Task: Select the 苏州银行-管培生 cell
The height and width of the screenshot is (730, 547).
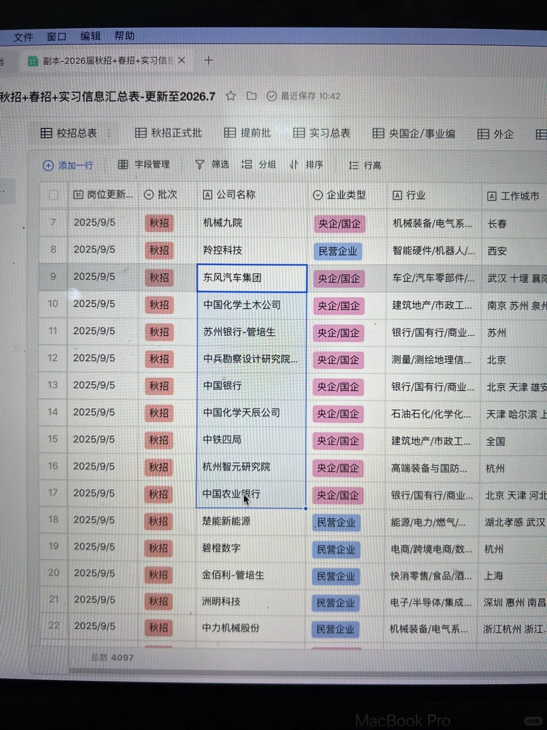Action: point(252,332)
